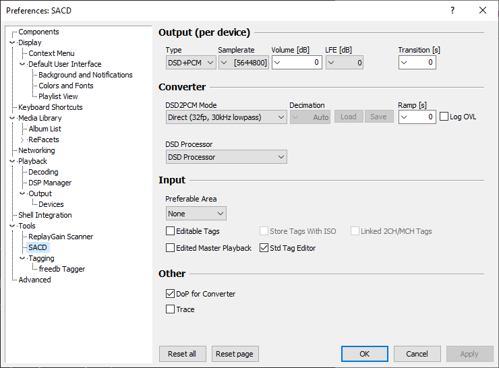Viewport: 499px width, 368px height.
Task: Select ReplayGain Scanner under Tools
Action: click(61, 237)
